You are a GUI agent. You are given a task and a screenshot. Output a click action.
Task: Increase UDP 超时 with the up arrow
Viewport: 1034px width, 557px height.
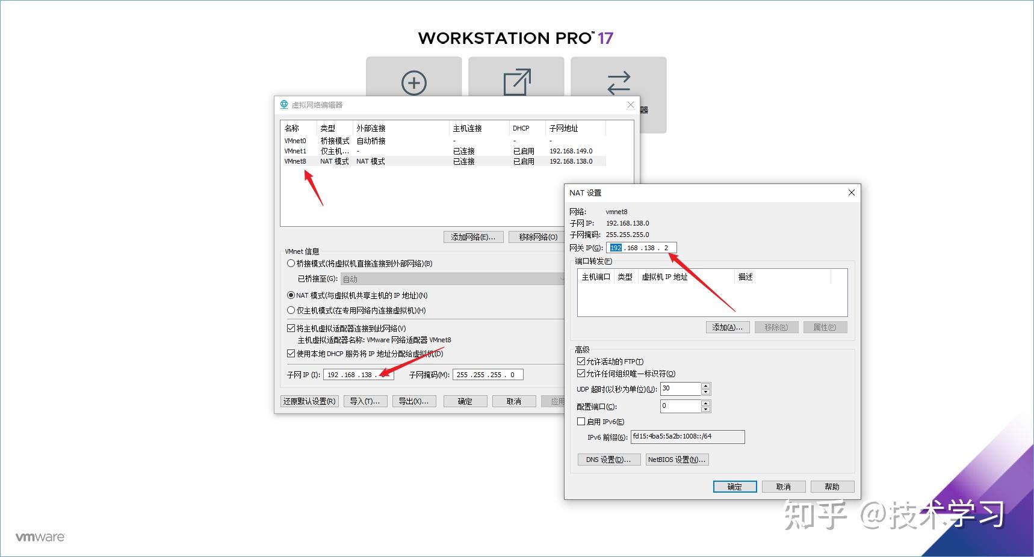(x=706, y=386)
